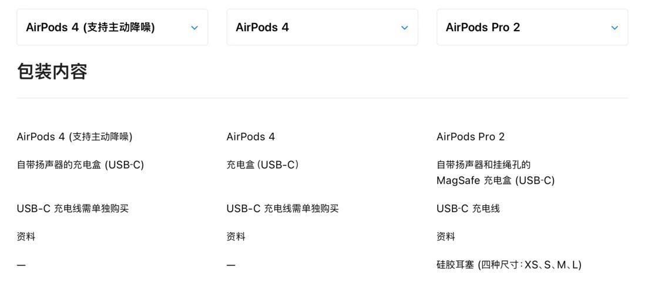Click the AirPods Pro 2 name in the comparison table
The height and width of the screenshot is (298, 658).
point(471,137)
